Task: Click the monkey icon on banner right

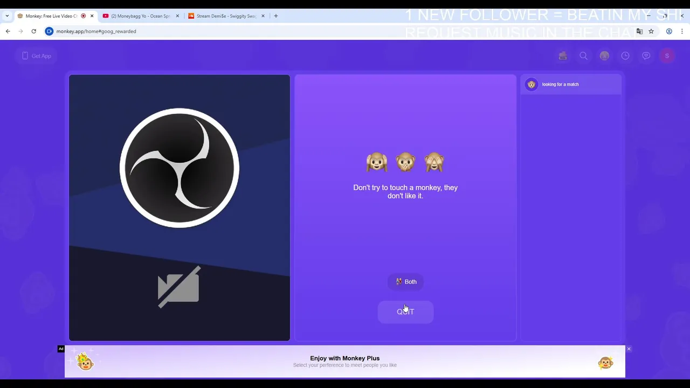Action: click(605, 363)
